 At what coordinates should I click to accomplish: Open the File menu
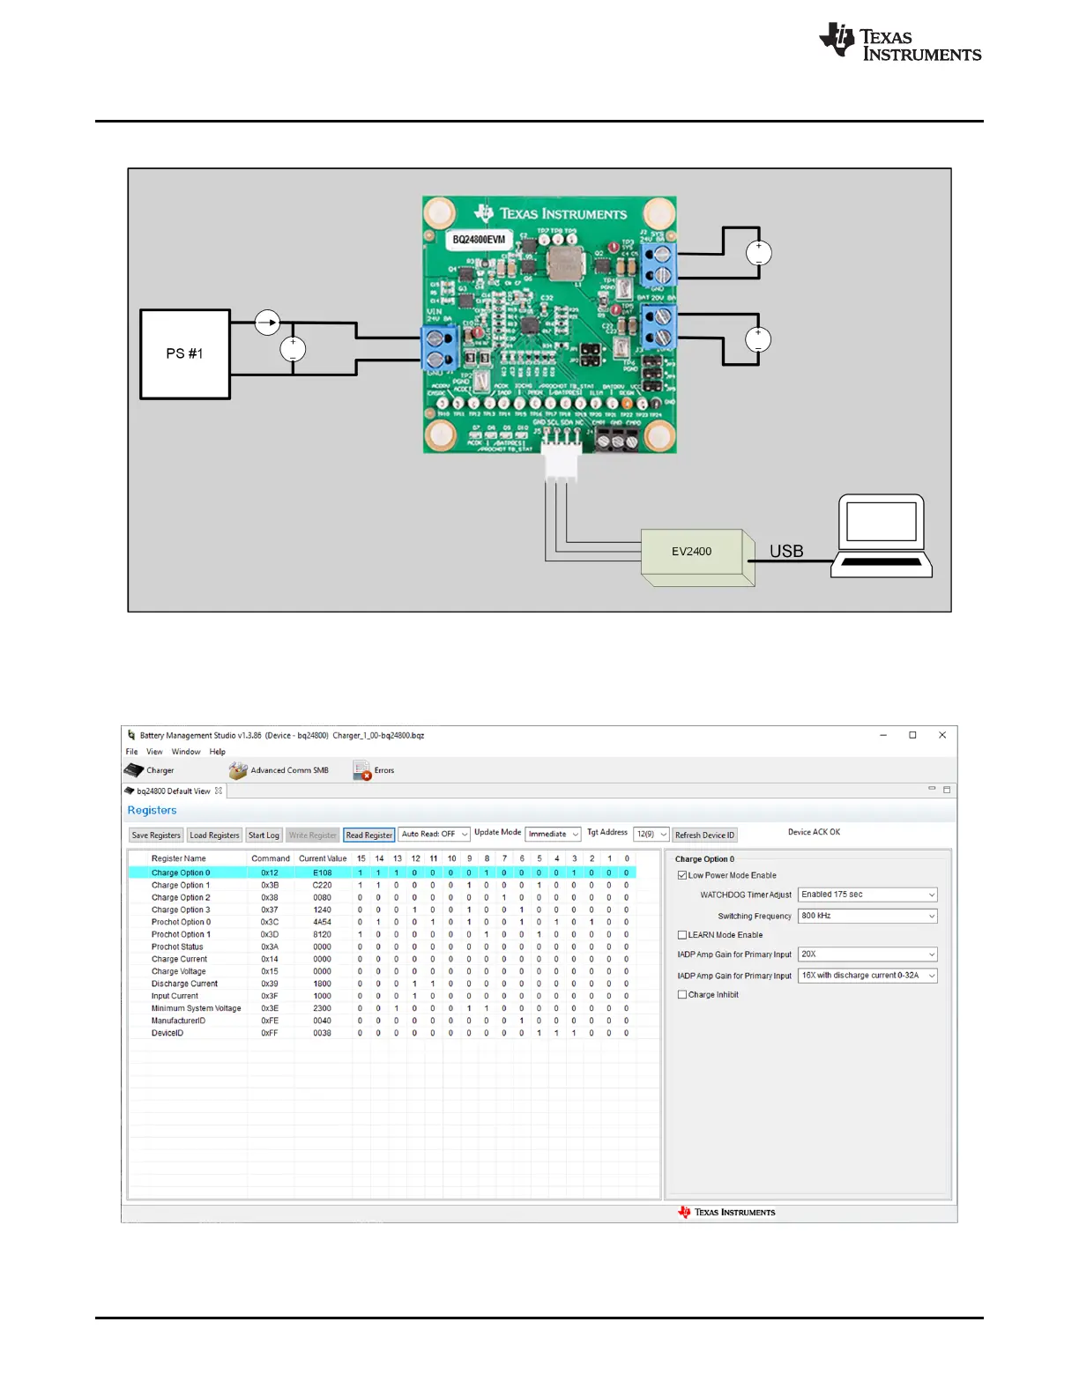[132, 752]
